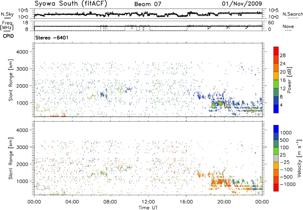Click the '20:00' time tick label
The height and width of the screenshot is (210, 303).
(x=224, y=202)
